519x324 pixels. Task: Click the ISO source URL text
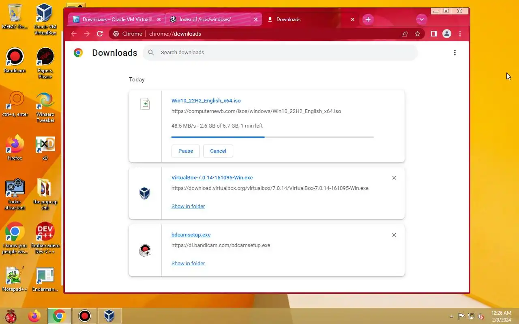click(256, 111)
